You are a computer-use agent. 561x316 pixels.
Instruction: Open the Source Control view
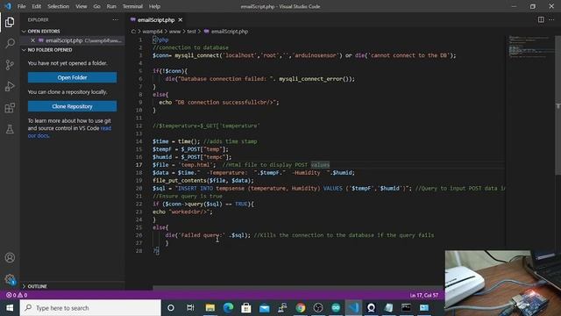pyautogui.click(x=10, y=65)
